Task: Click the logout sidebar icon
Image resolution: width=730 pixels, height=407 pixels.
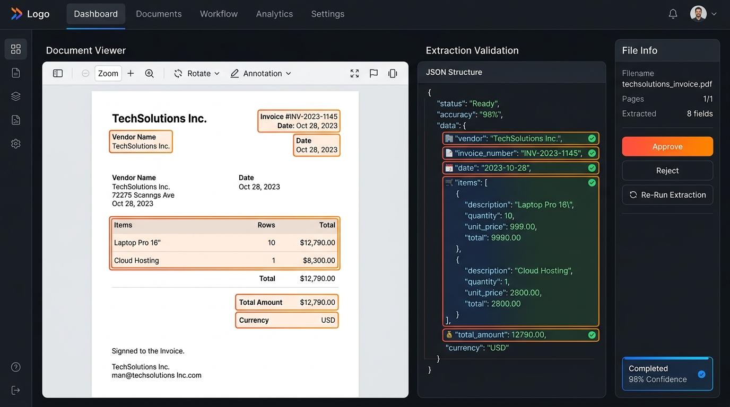Action: point(16,391)
